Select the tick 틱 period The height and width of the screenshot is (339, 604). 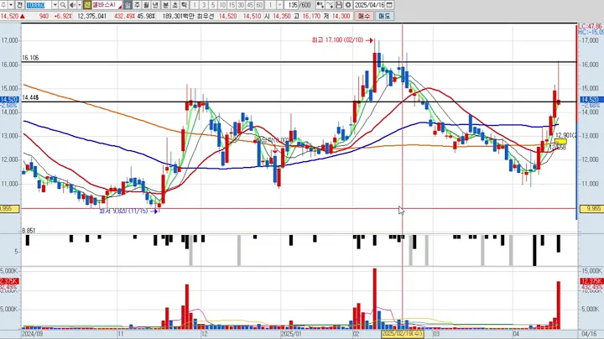click(184, 5)
